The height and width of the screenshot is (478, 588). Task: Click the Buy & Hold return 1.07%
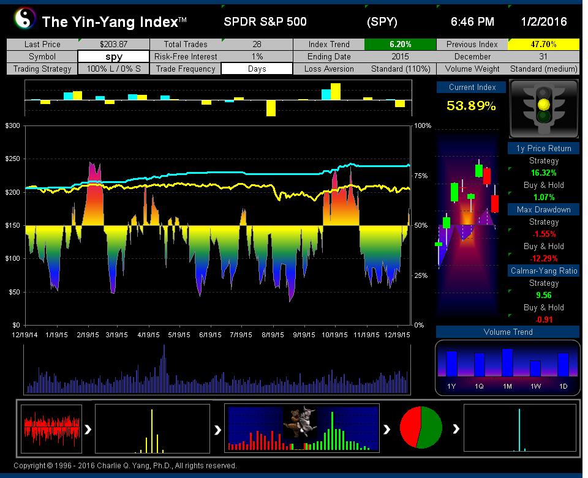point(544,198)
